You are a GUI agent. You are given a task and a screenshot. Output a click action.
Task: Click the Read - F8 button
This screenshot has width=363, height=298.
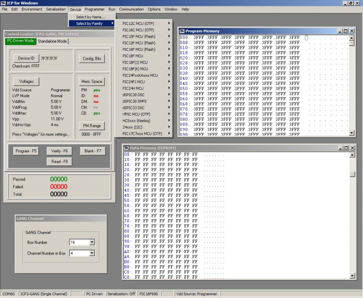(59, 162)
